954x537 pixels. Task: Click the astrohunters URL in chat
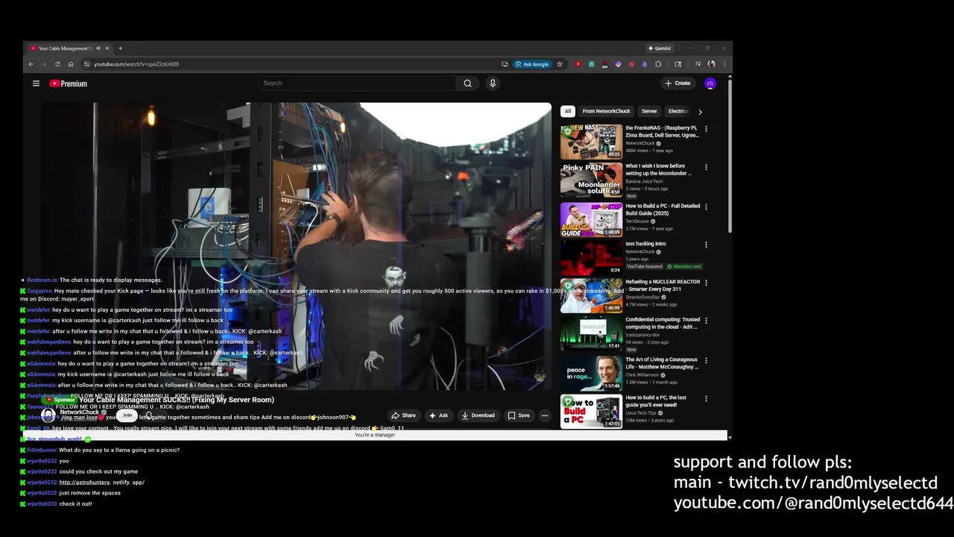coord(101,483)
